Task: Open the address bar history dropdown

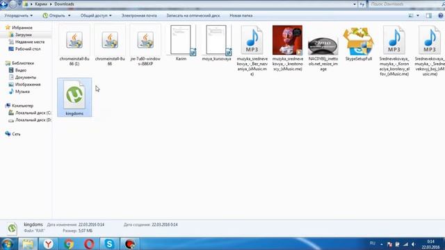Action: [355, 4]
